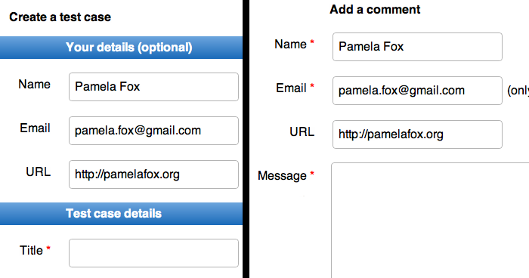Click the Test case details header bar
Viewport: 529px width, 278px height.
click(x=121, y=214)
